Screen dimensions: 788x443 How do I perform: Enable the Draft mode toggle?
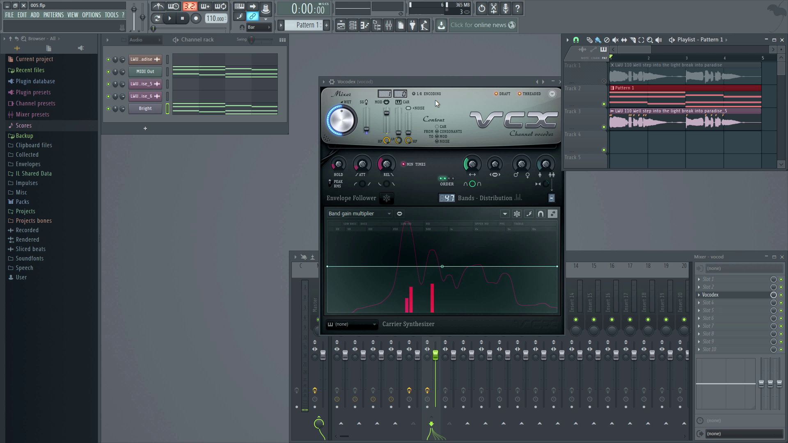496,94
